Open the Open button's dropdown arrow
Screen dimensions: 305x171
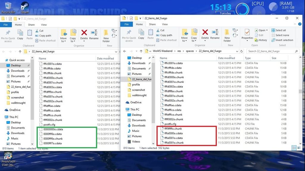point(267,30)
